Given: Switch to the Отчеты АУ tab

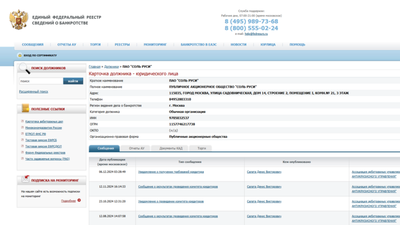Looking at the screenshot, I should pos(135,148).
